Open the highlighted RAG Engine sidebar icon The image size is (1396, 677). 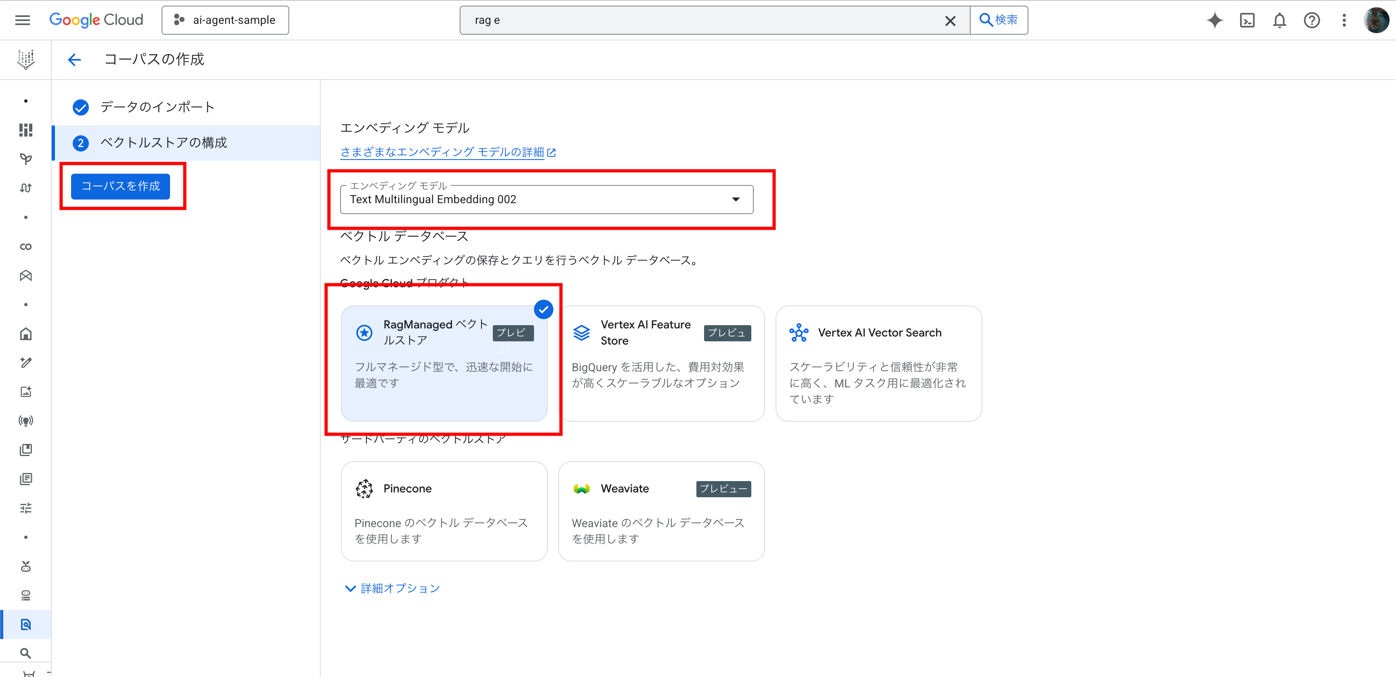pos(25,624)
